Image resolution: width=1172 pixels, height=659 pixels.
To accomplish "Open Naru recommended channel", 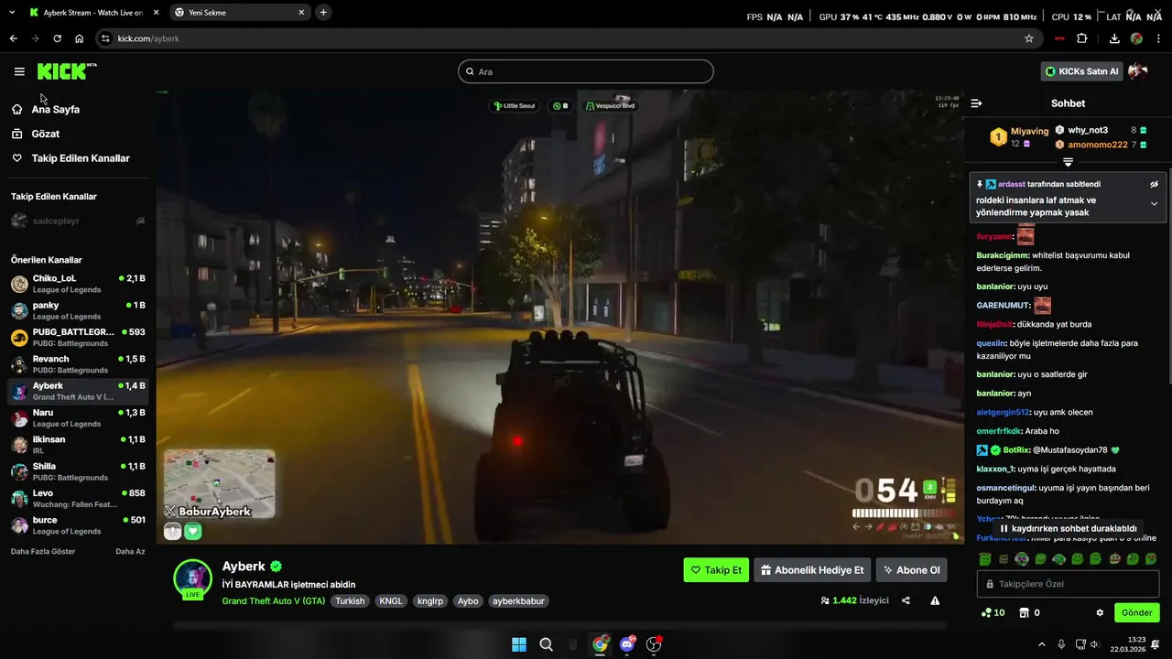I will (78, 418).
